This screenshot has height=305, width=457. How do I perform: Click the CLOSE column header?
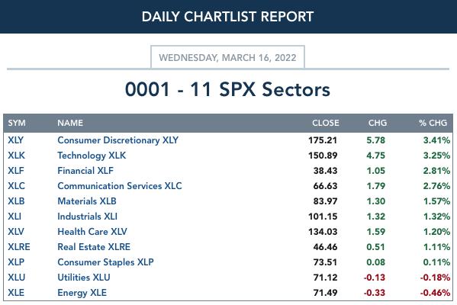tap(326, 123)
